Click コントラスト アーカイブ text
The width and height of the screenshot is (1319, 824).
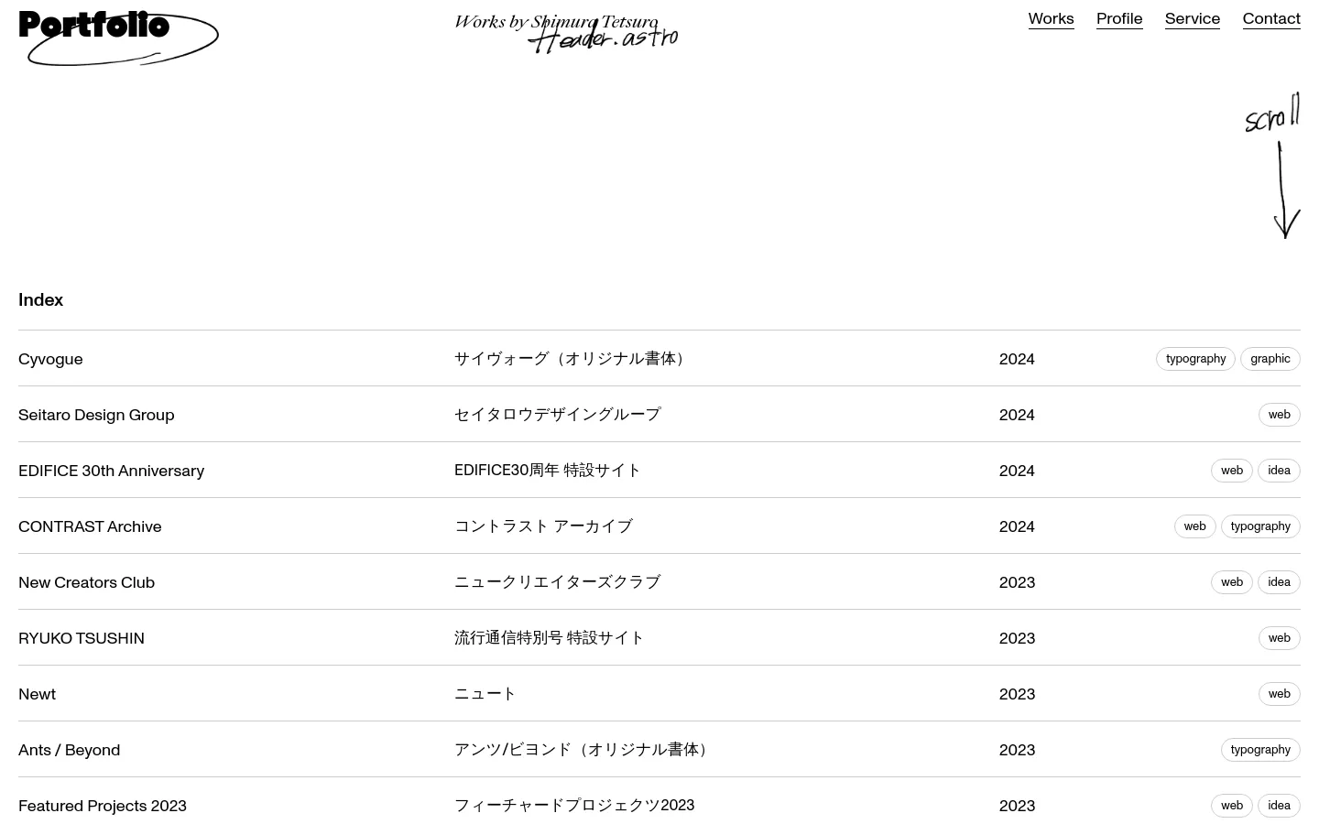[x=543, y=526]
